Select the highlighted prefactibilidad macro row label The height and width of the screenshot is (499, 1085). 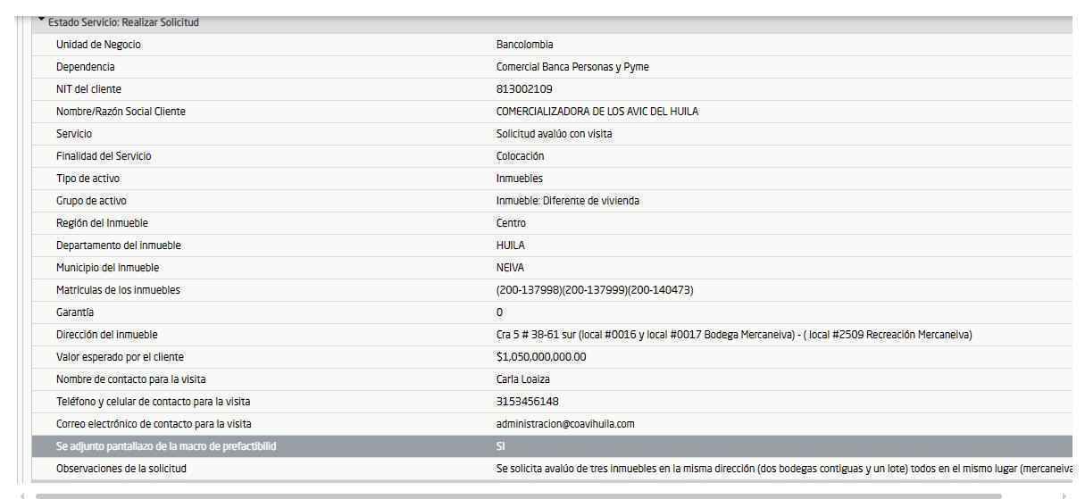[166, 446]
